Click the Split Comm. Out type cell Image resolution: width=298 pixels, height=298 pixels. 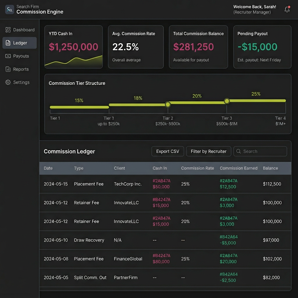tap(90, 277)
